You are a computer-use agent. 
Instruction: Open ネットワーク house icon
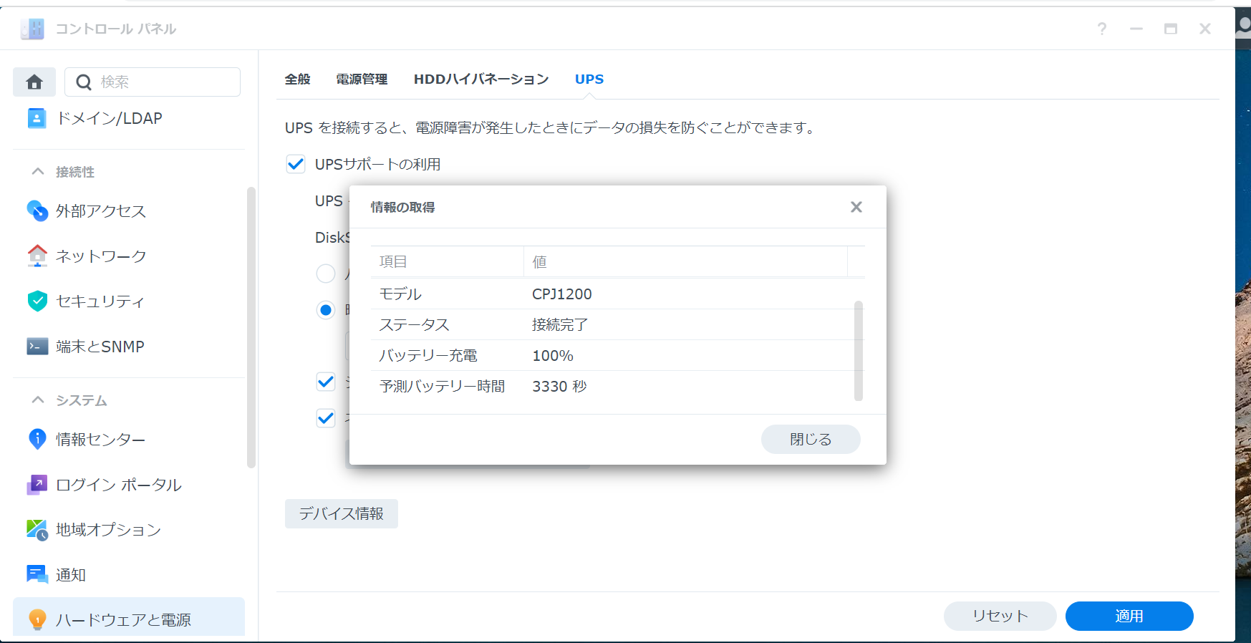tap(37, 256)
